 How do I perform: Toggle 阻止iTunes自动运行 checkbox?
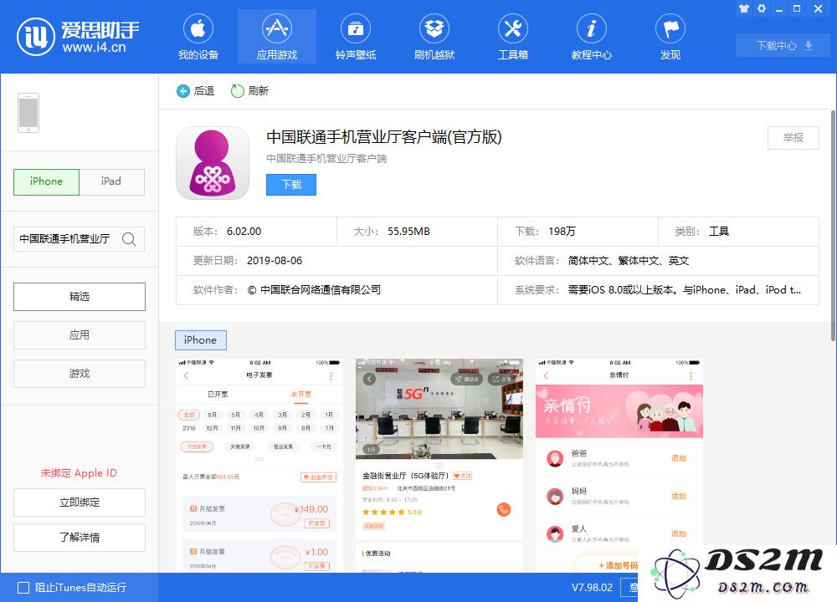click(x=23, y=588)
